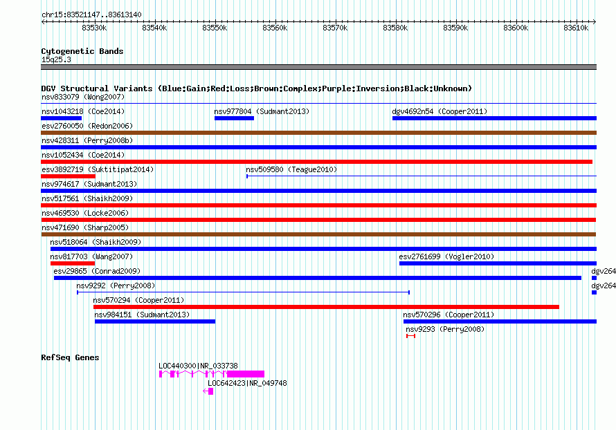The image size is (616, 430).
Task: Click the ruler's left arrow end
Action: coord(43,22)
